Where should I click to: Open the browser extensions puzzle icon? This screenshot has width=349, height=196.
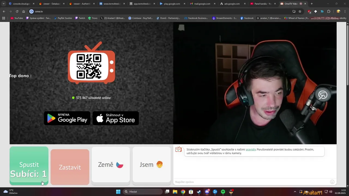(329, 11)
